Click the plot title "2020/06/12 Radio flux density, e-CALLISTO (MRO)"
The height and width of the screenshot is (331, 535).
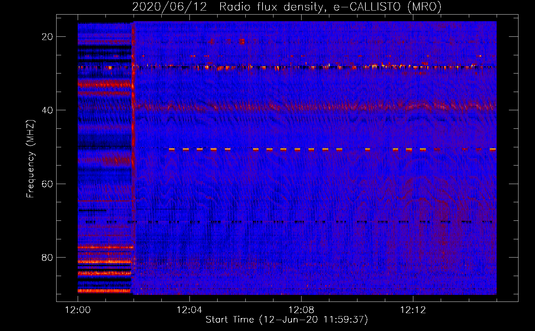point(287,7)
